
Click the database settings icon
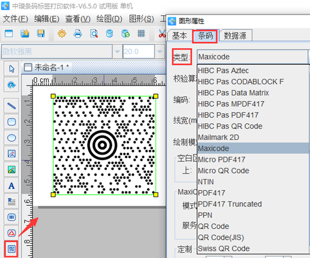tap(110, 34)
